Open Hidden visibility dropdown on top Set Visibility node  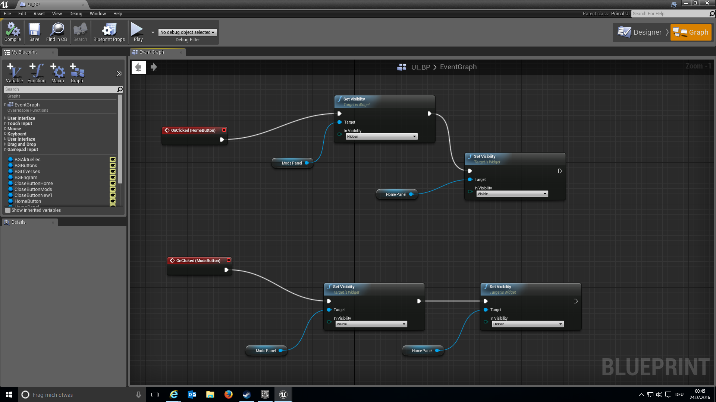[381, 137]
